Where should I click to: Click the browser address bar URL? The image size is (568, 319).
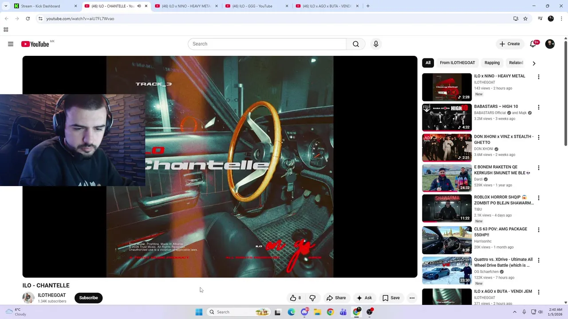click(x=80, y=19)
